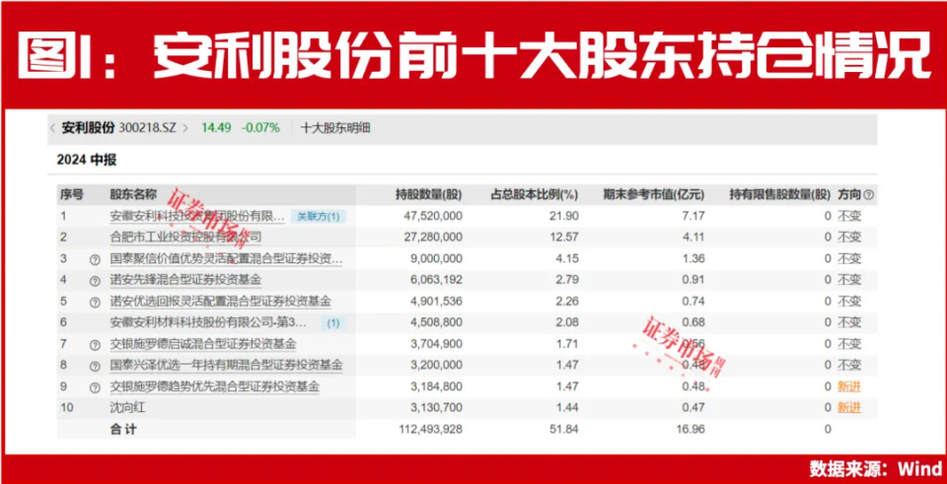Click holding value 3,200,000
947x484 pixels.
tap(438, 365)
